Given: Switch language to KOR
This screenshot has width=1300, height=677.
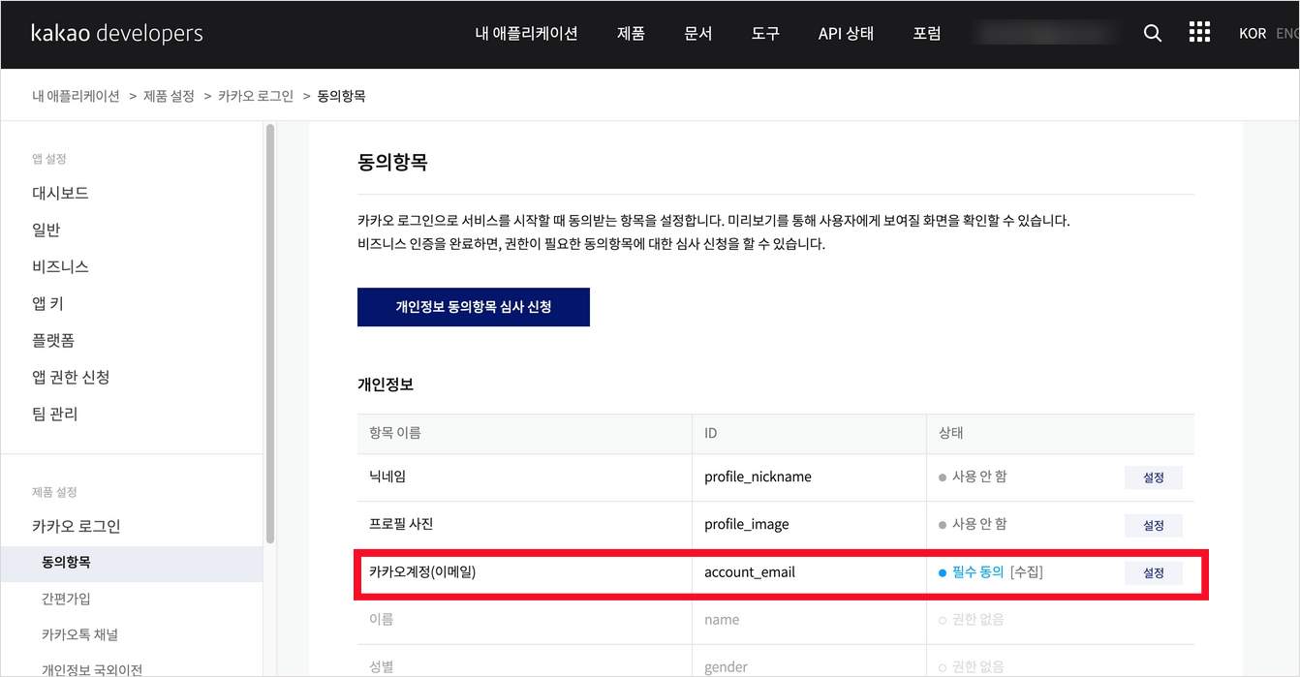Looking at the screenshot, I should pyautogui.click(x=1253, y=33).
